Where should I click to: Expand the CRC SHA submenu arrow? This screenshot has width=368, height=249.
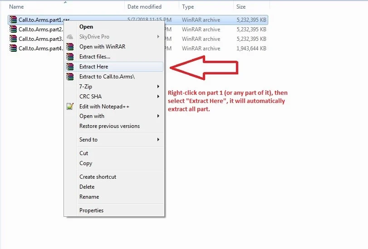158,97
